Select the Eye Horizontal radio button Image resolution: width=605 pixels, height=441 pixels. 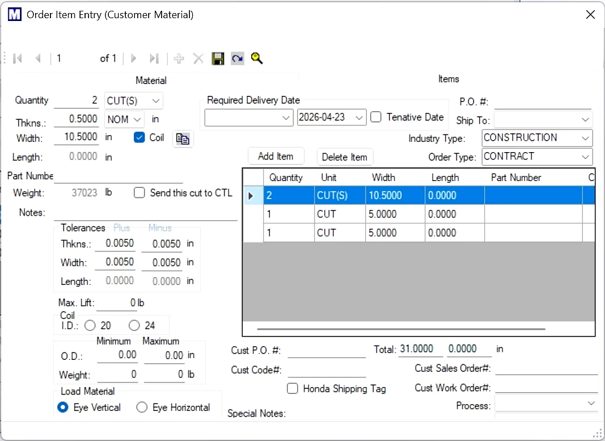(x=141, y=408)
